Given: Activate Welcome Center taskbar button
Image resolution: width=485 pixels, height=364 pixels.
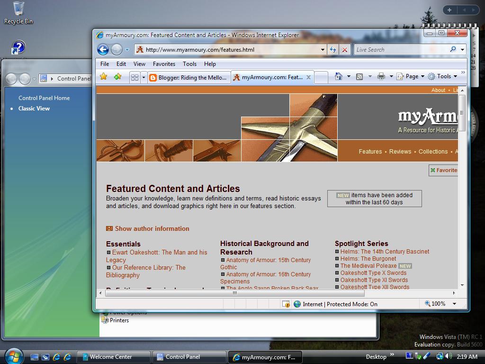Looking at the screenshot, I should (113, 357).
